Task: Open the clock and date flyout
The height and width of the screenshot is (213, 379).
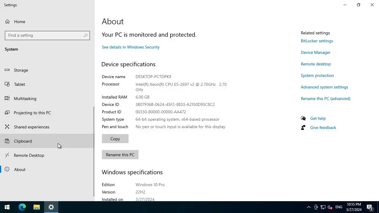Action: (354, 207)
